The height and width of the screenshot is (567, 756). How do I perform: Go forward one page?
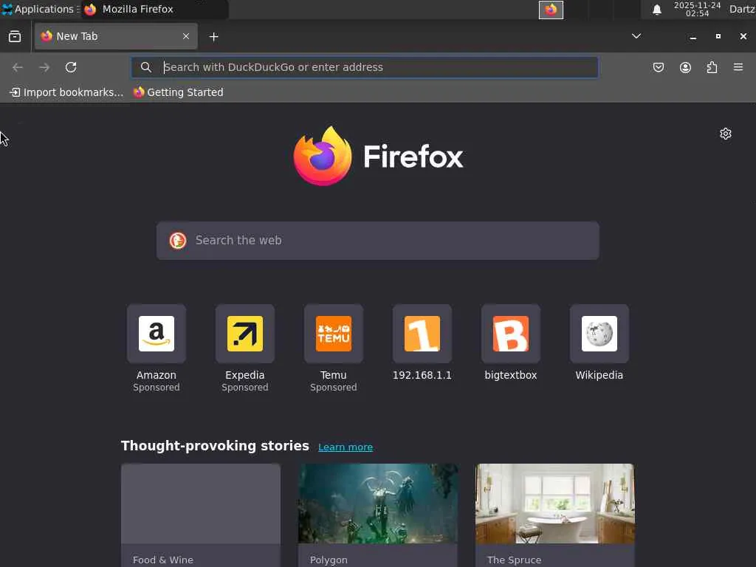tap(44, 67)
